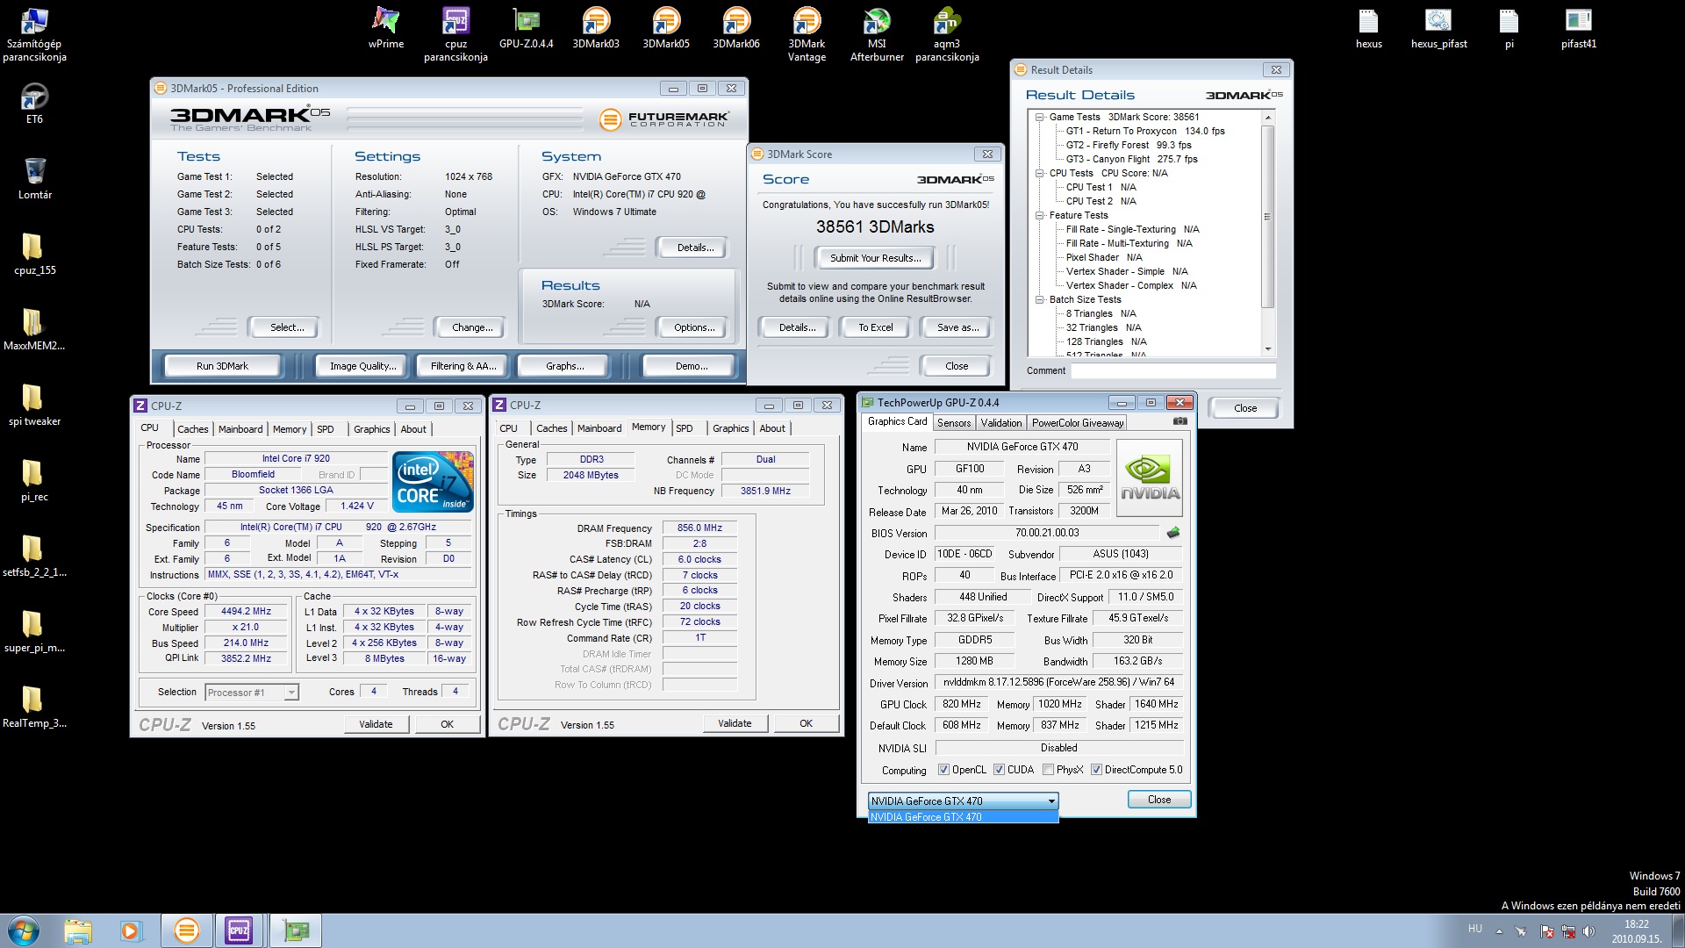Toggle the DirectCompute 5.0 checkbox
The height and width of the screenshot is (948, 1685).
[1096, 770]
